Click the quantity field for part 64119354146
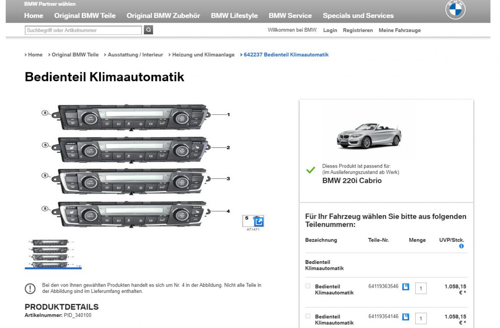The height and width of the screenshot is (328, 500). (421, 319)
